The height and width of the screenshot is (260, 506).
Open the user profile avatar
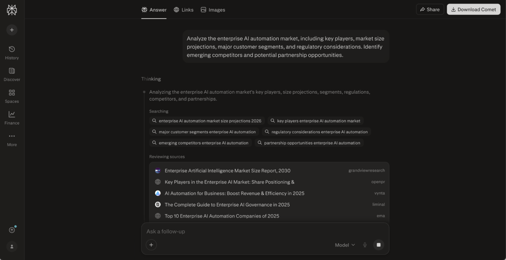coord(12,247)
